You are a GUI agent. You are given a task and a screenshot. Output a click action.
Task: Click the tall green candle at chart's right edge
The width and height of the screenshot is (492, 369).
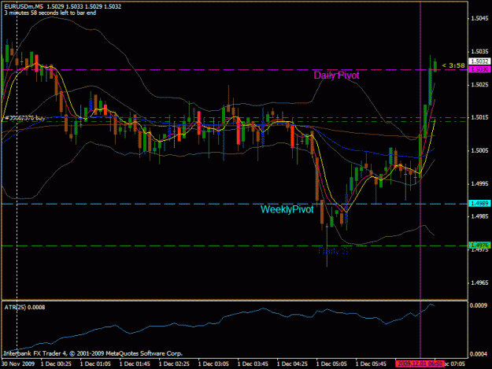pos(431,87)
